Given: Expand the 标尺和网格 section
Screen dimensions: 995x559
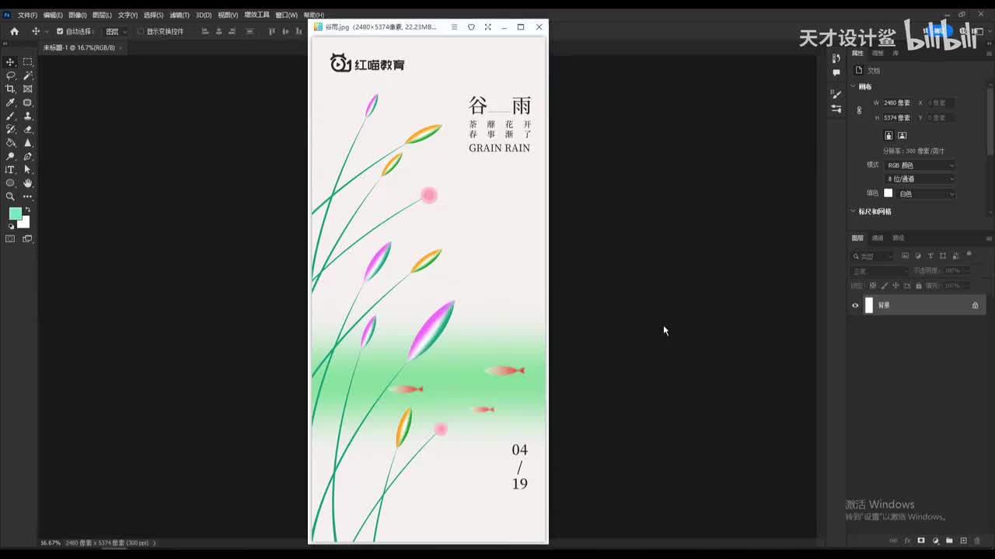Looking at the screenshot, I should coord(854,211).
